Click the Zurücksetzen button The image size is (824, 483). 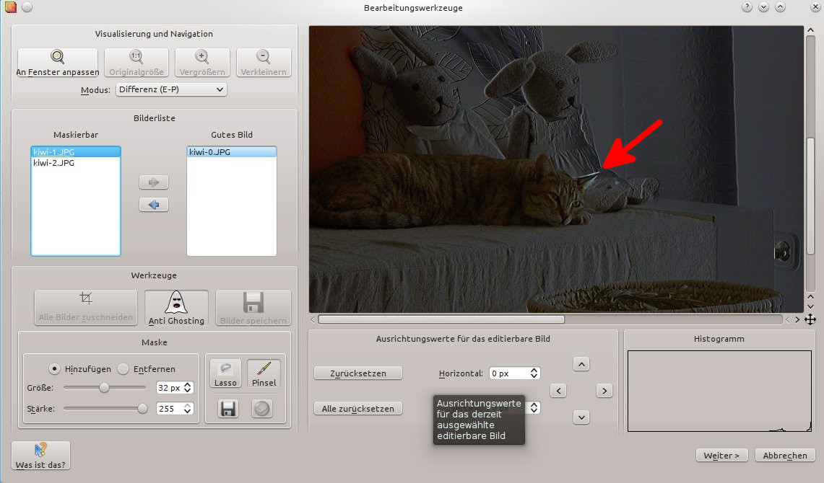(358, 373)
